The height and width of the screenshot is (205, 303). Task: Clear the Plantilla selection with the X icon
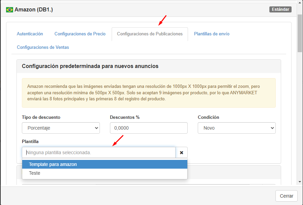click(x=182, y=152)
